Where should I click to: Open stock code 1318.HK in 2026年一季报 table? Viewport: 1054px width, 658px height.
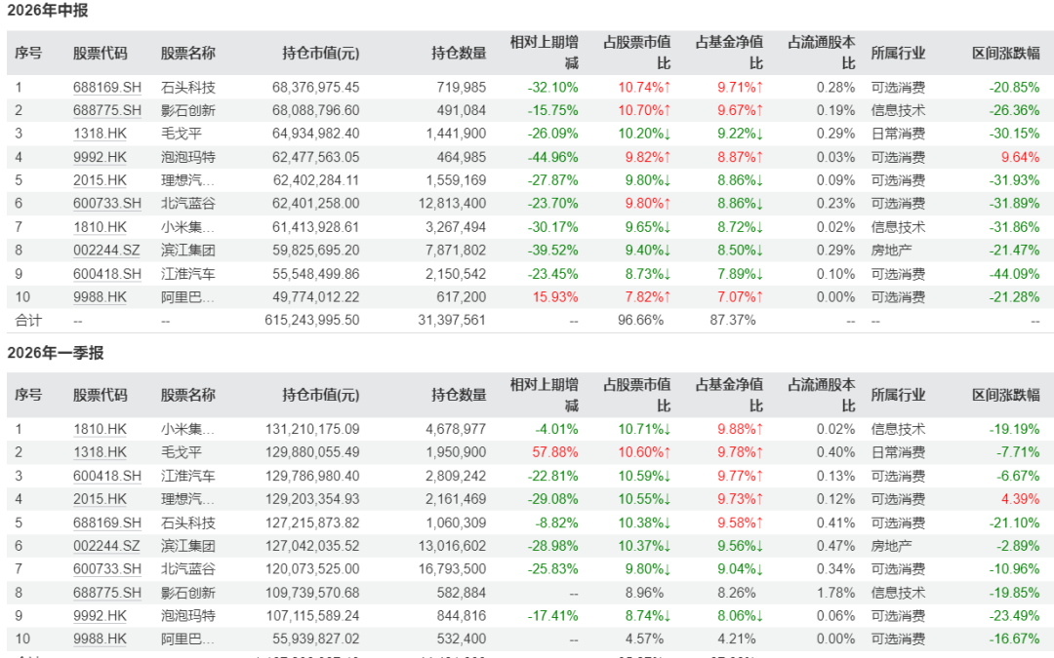point(100,452)
